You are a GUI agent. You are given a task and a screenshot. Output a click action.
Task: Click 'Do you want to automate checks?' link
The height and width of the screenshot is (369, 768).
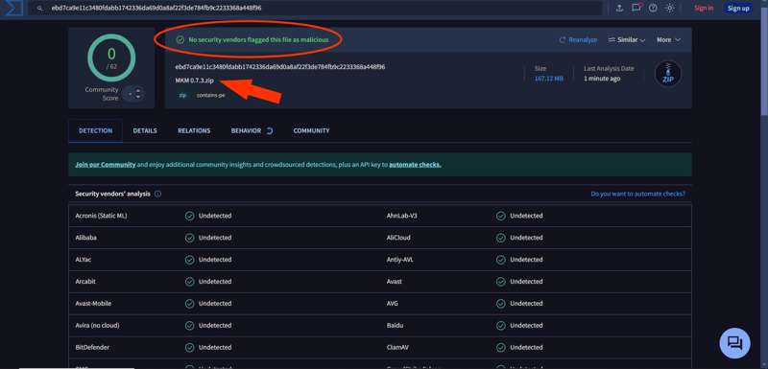coord(637,194)
